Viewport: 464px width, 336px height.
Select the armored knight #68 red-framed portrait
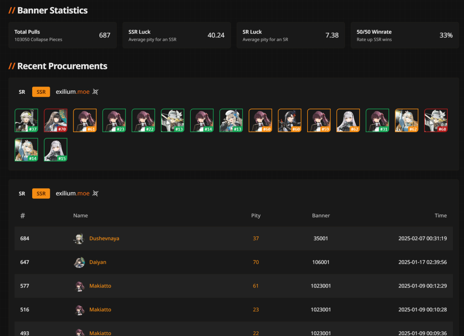[x=436, y=120]
